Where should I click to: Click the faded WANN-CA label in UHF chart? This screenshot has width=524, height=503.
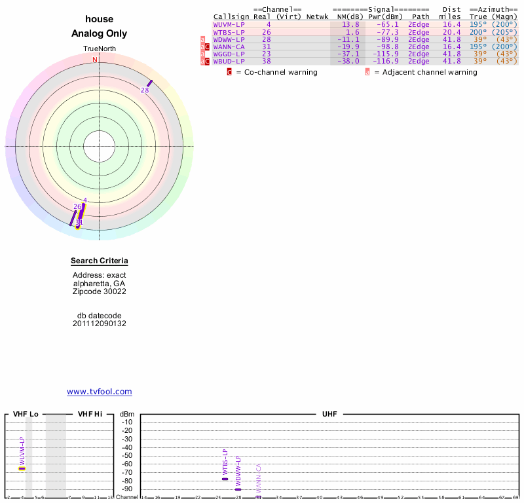click(x=259, y=479)
